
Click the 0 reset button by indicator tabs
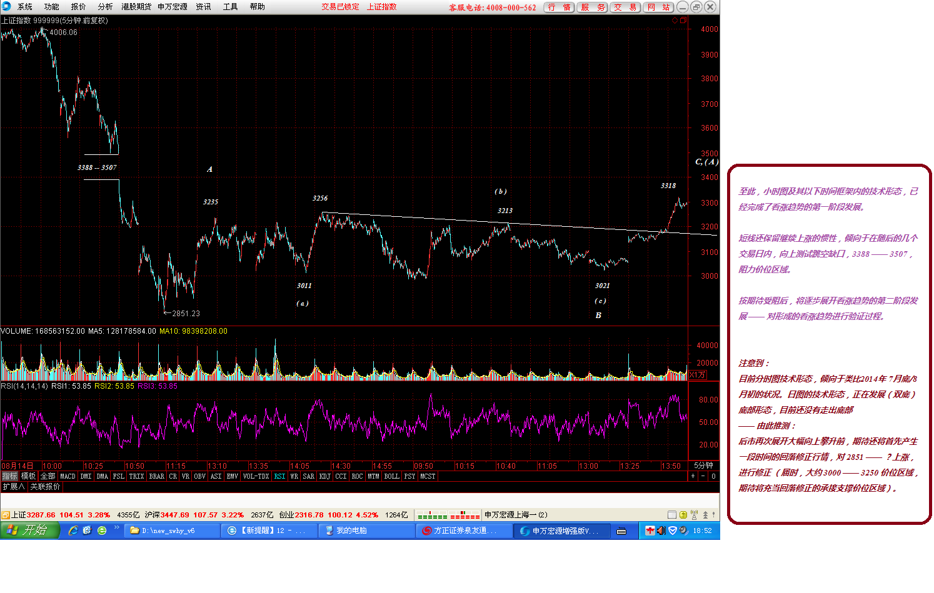pyautogui.click(x=713, y=476)
